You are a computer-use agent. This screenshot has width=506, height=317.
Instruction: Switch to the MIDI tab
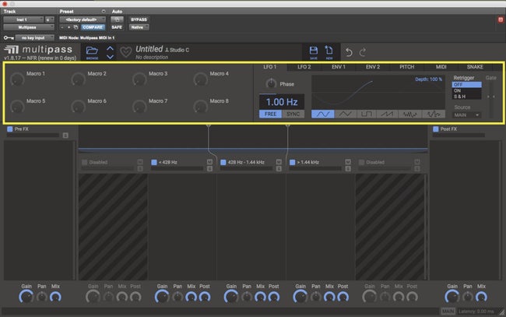[441, 67]
